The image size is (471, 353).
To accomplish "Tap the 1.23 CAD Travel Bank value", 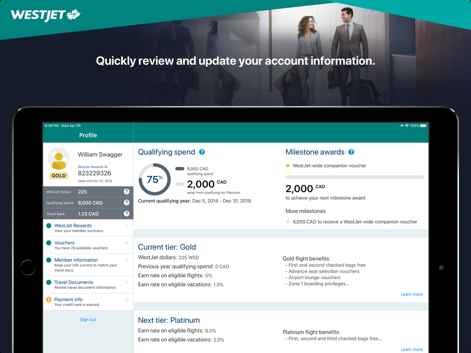I will click(x=88, y=214).
